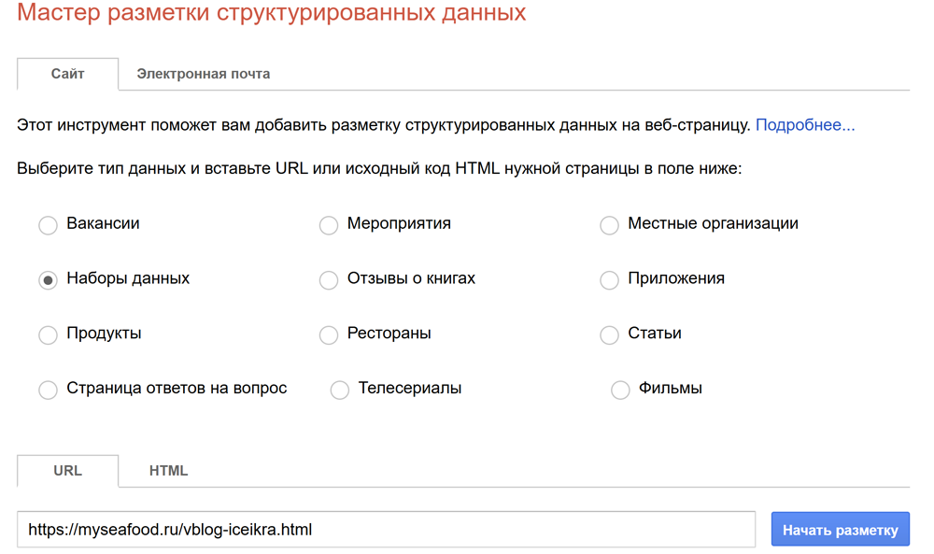Screen dimensions: 934x554
Task: Open the HTML source tab
Action: coord(168,471)
